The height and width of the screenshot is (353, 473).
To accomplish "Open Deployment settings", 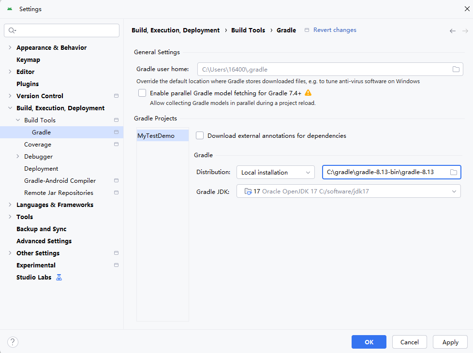I will [x=41, y=169].
